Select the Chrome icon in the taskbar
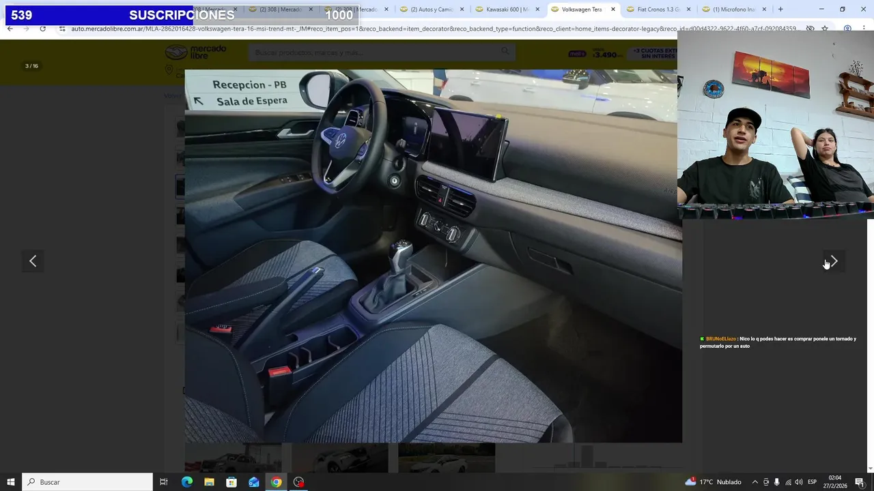Viewport: 874px width, 491px height. click(276, 482)
